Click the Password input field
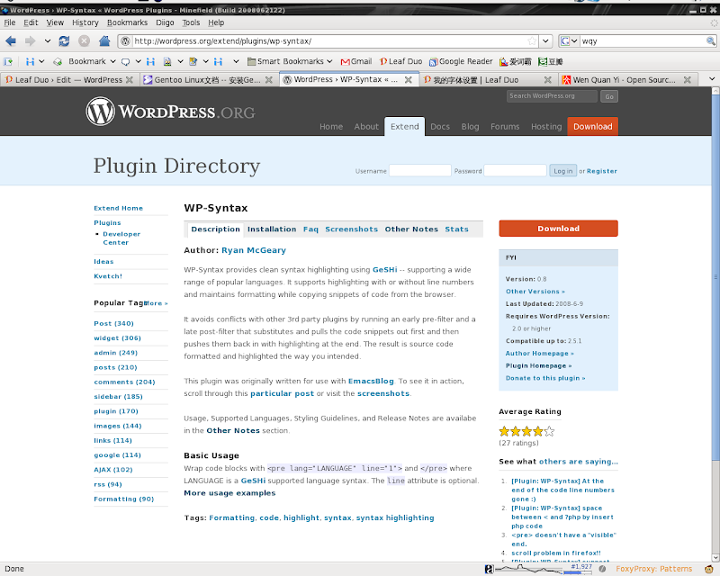 tap(515, 170)
